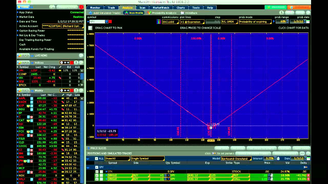Open the Monitor tab
This screenshot has height=184, width=328.
(95, 7)
